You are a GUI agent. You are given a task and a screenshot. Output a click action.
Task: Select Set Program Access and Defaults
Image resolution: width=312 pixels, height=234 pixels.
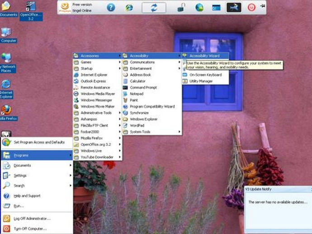tap(37, 142)
